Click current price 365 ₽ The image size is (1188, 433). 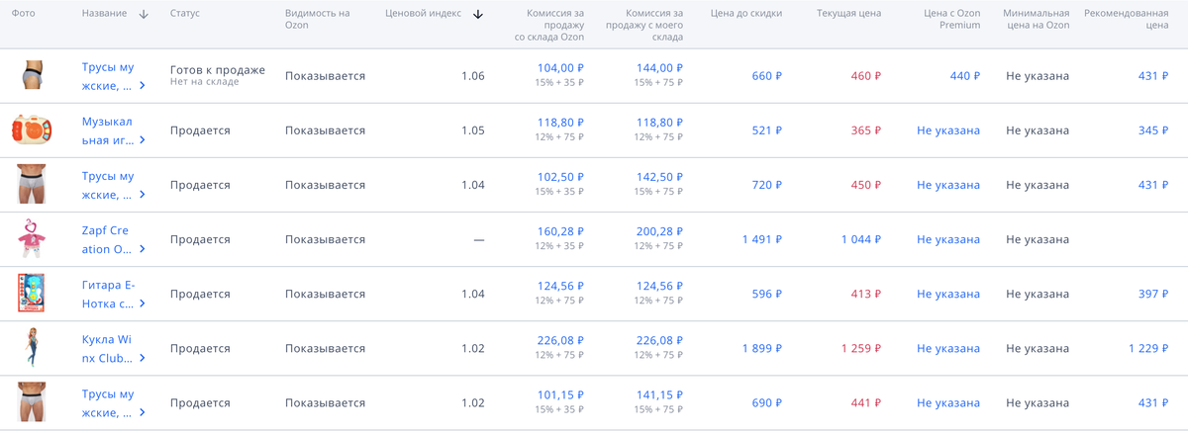click(864, 130)
